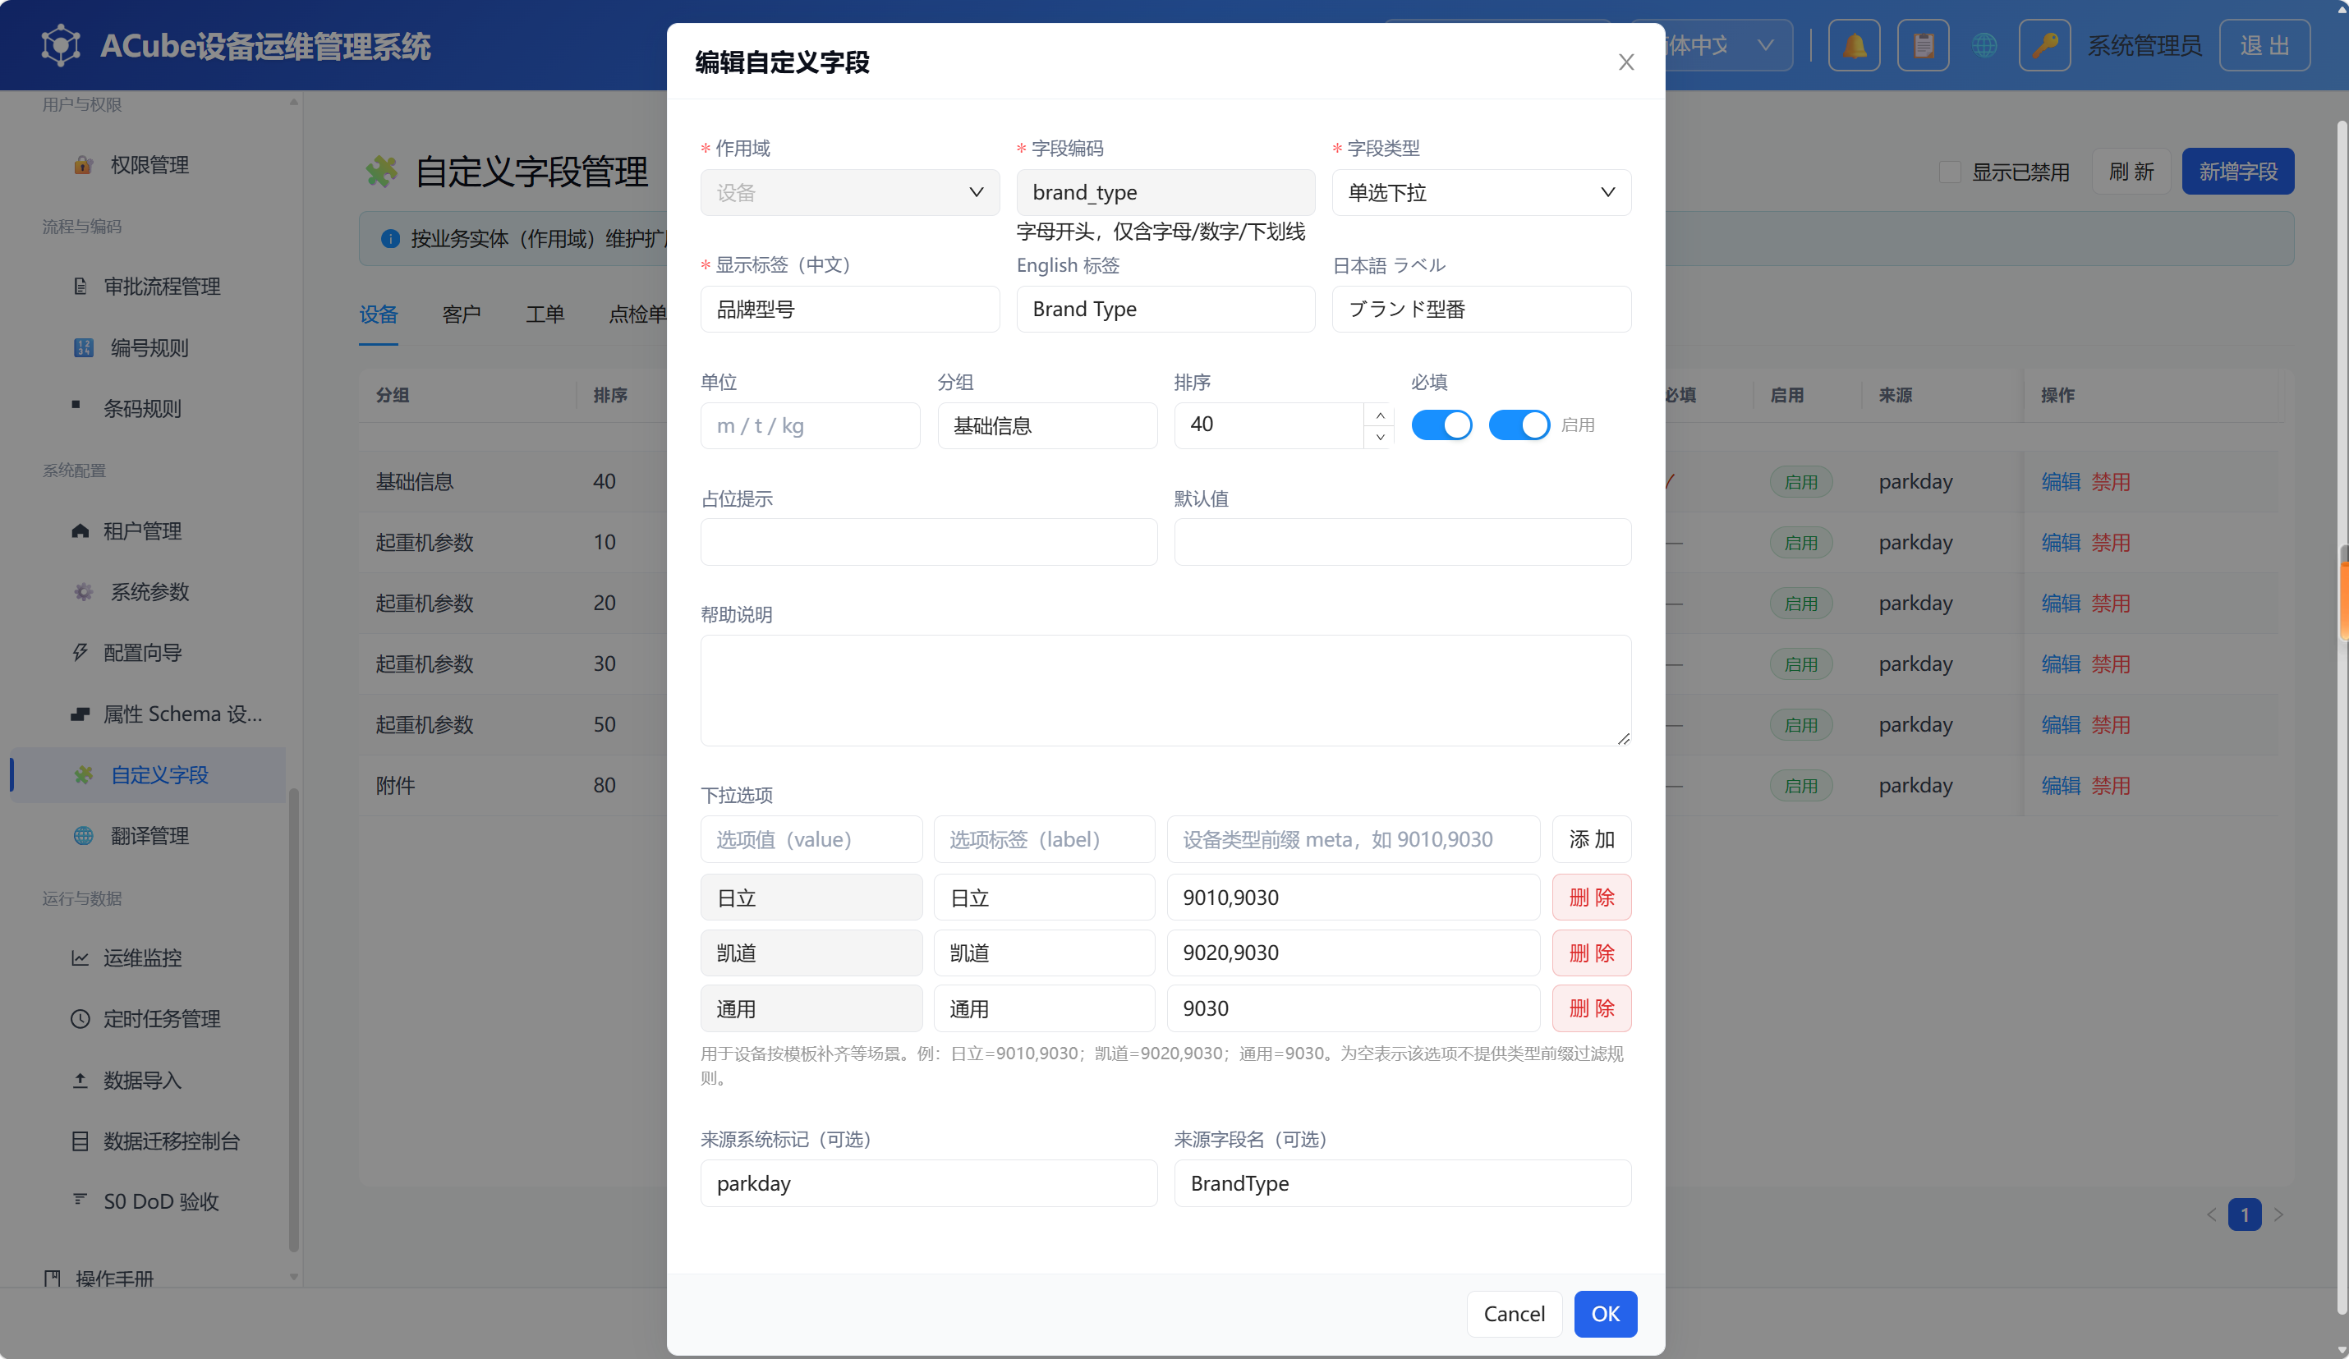Open 自定义字段 in sidebar menu

tap(148, 774)
